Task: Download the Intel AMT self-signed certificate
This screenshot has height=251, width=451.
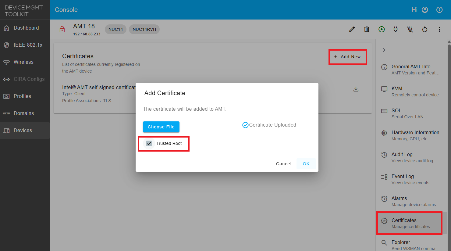Action: click(x=356, y=89)
